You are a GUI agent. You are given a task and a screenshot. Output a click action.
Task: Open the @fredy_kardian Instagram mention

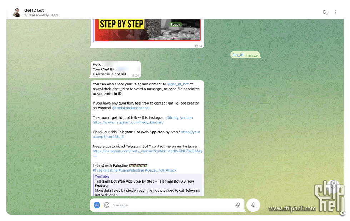179,117
